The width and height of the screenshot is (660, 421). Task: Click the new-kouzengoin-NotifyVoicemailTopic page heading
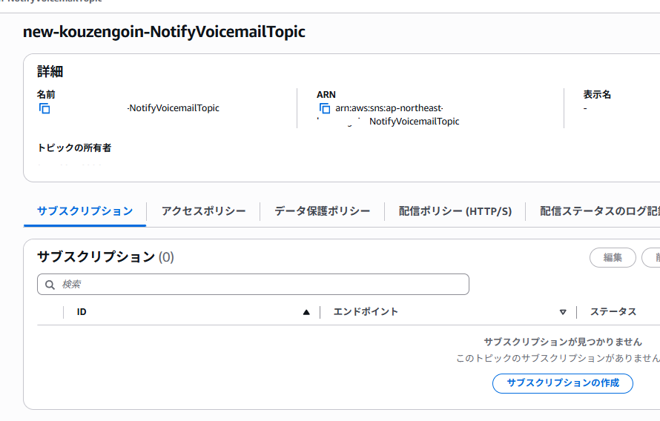(x=164, y=32)
